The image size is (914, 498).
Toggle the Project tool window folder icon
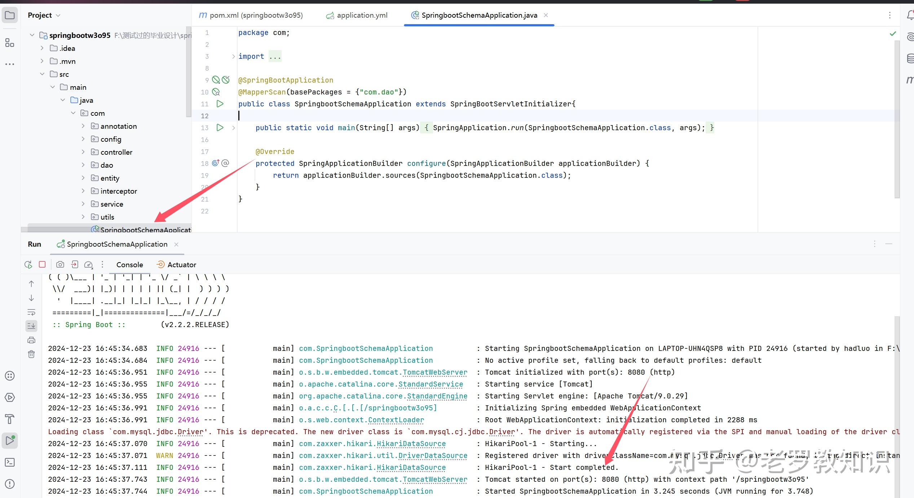(x=10, y=15)
